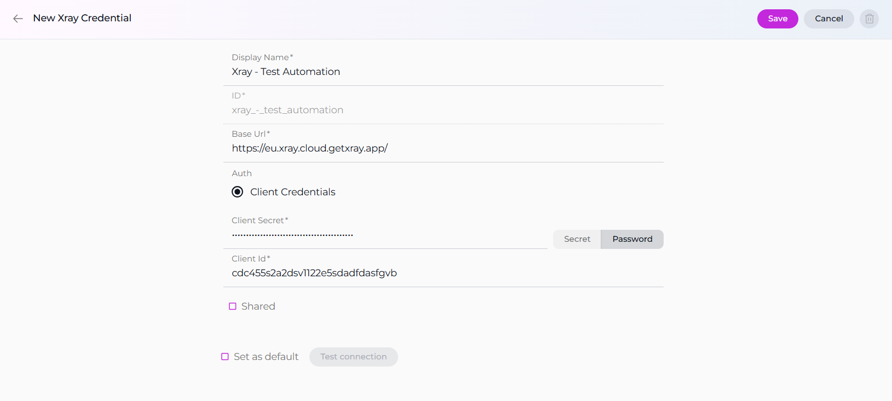Go back using the left arrow icon
The height and width of the screenshot is (401, 892).
[x=18, y=19]
